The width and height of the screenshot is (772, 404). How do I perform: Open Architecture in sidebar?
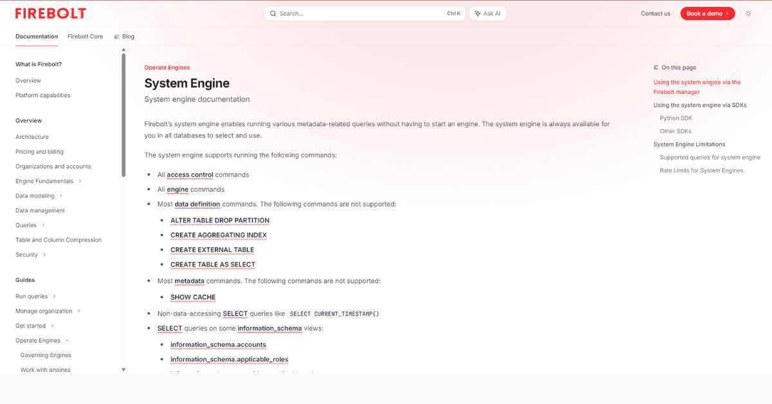coord(32,137)
